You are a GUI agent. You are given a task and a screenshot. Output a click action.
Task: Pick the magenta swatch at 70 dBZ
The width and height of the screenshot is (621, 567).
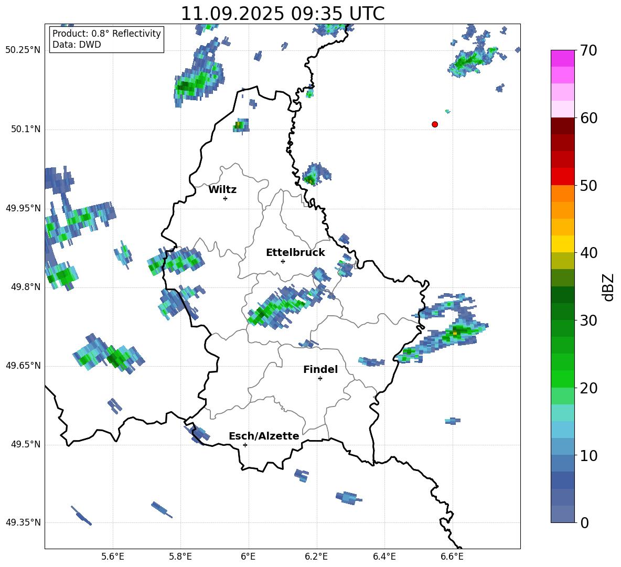tap(563, 58)
